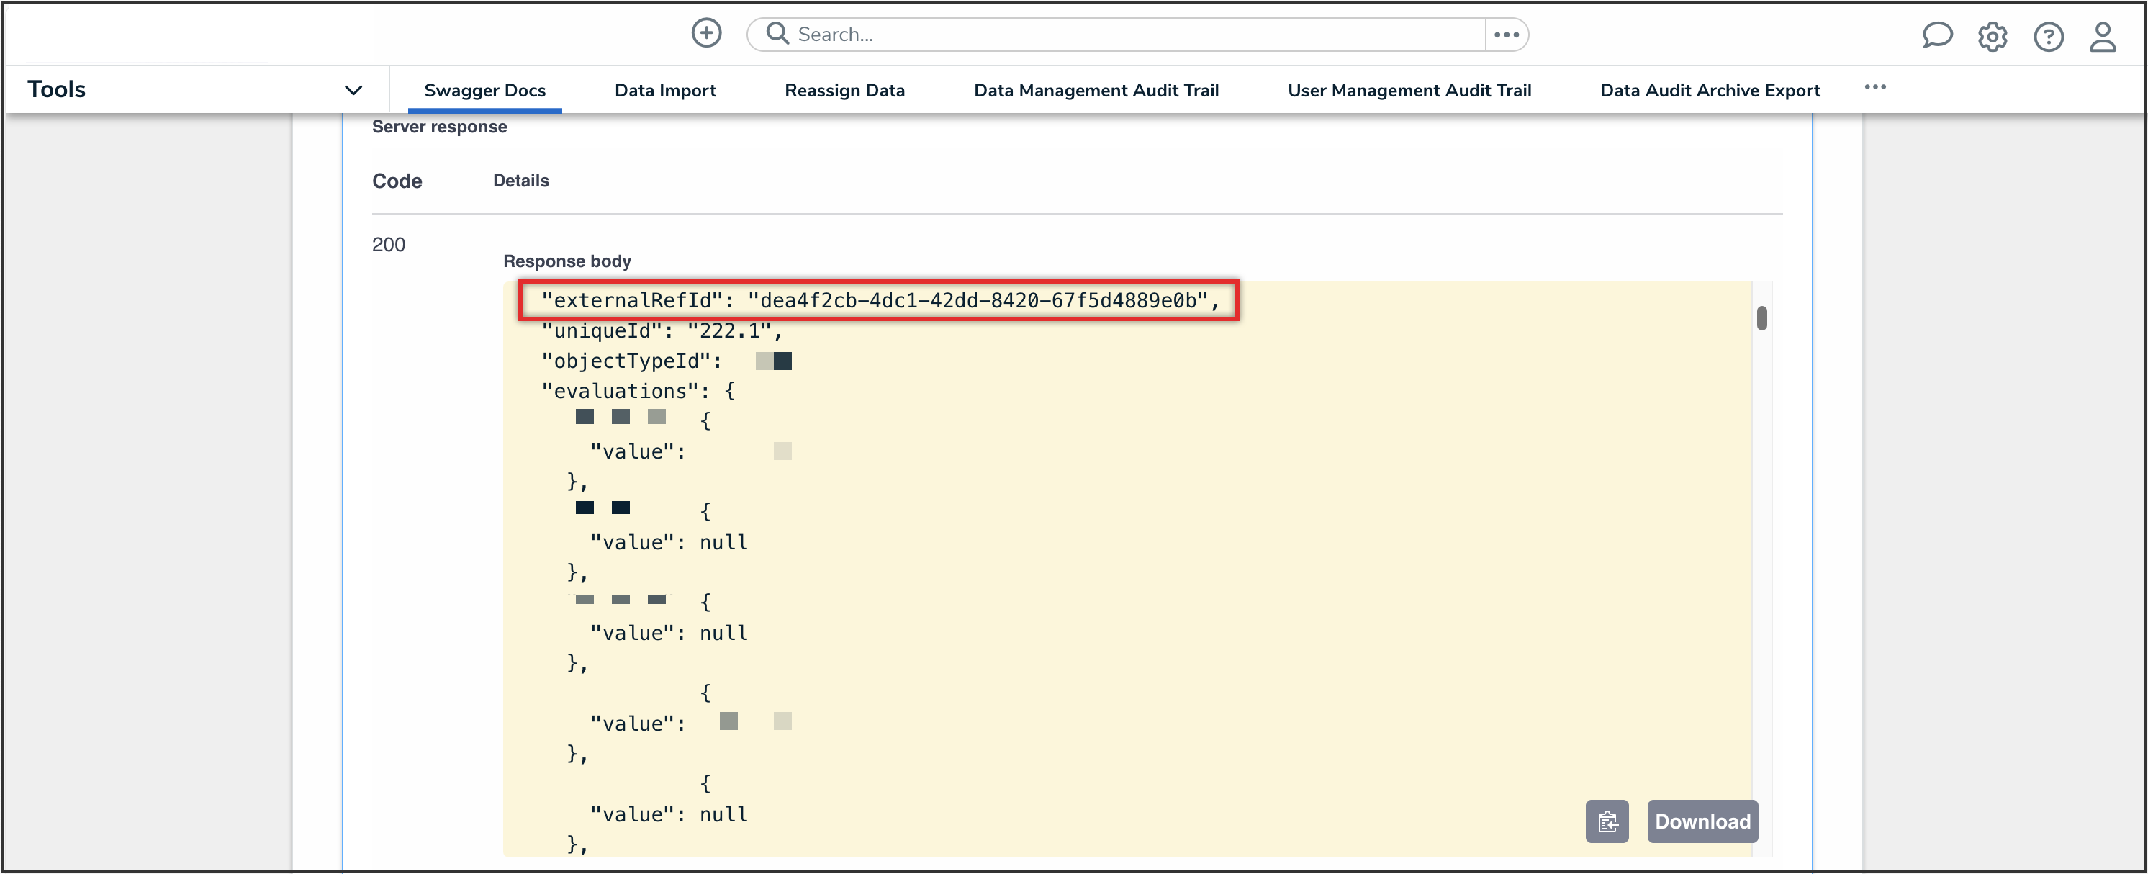
Task: Switch to Swagger Docs tab
Action: [x=484, y=90]
